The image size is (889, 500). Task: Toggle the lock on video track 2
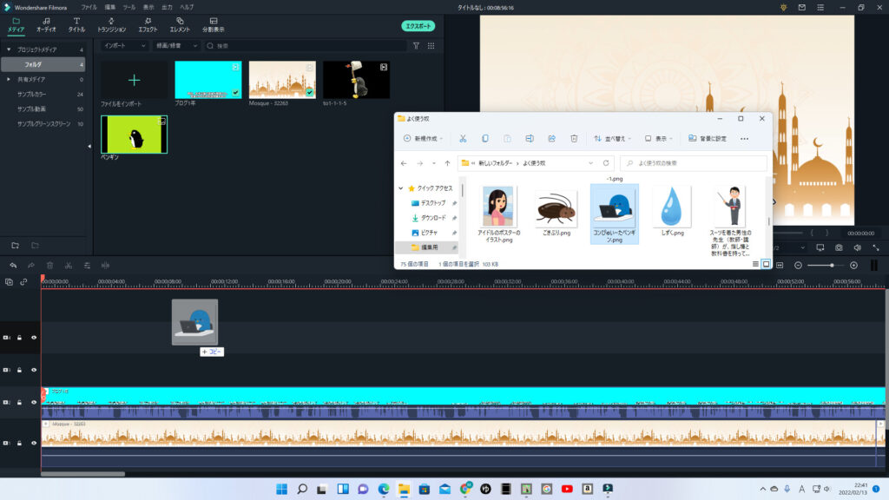20,403
